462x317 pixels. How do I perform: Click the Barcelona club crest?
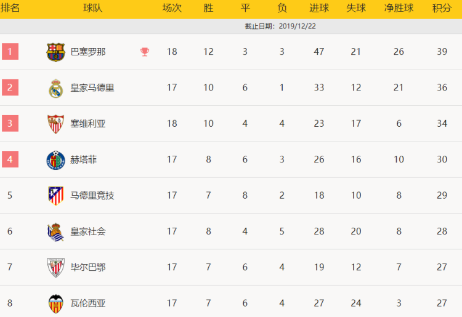coord(55,52)
